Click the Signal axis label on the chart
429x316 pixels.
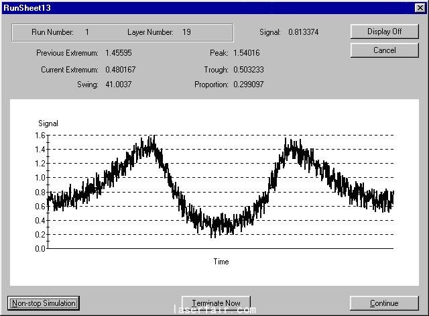click(x=48, y=123)
